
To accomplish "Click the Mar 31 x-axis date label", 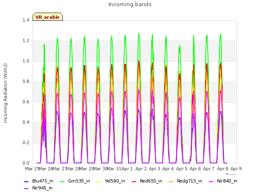I will pos(114,169).
